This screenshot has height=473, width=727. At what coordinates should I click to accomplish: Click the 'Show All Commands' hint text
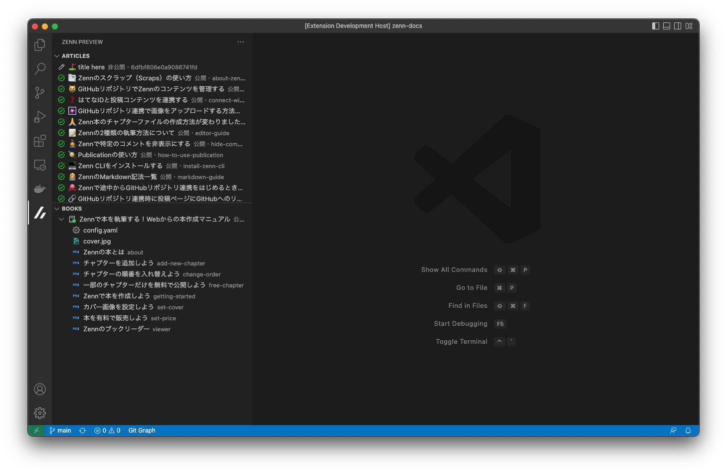click(x=454, y=270)
